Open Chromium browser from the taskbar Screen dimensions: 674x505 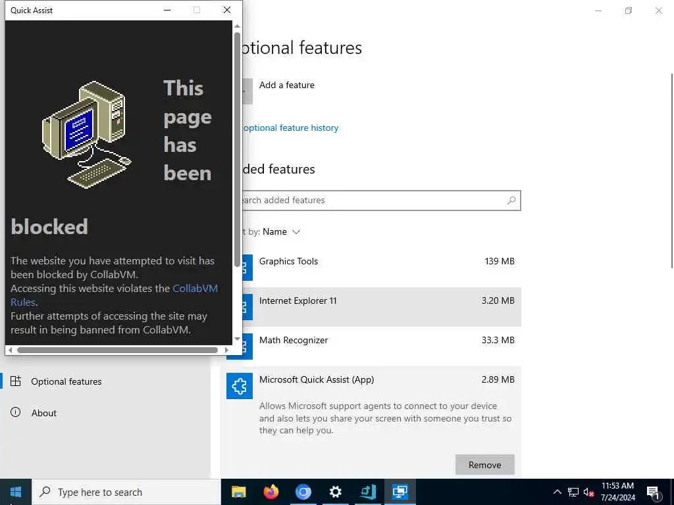pyautogui.click(x=303, y=492)
